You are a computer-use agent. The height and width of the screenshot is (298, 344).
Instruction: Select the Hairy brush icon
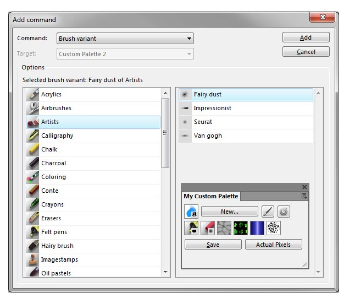pos(32,246)
